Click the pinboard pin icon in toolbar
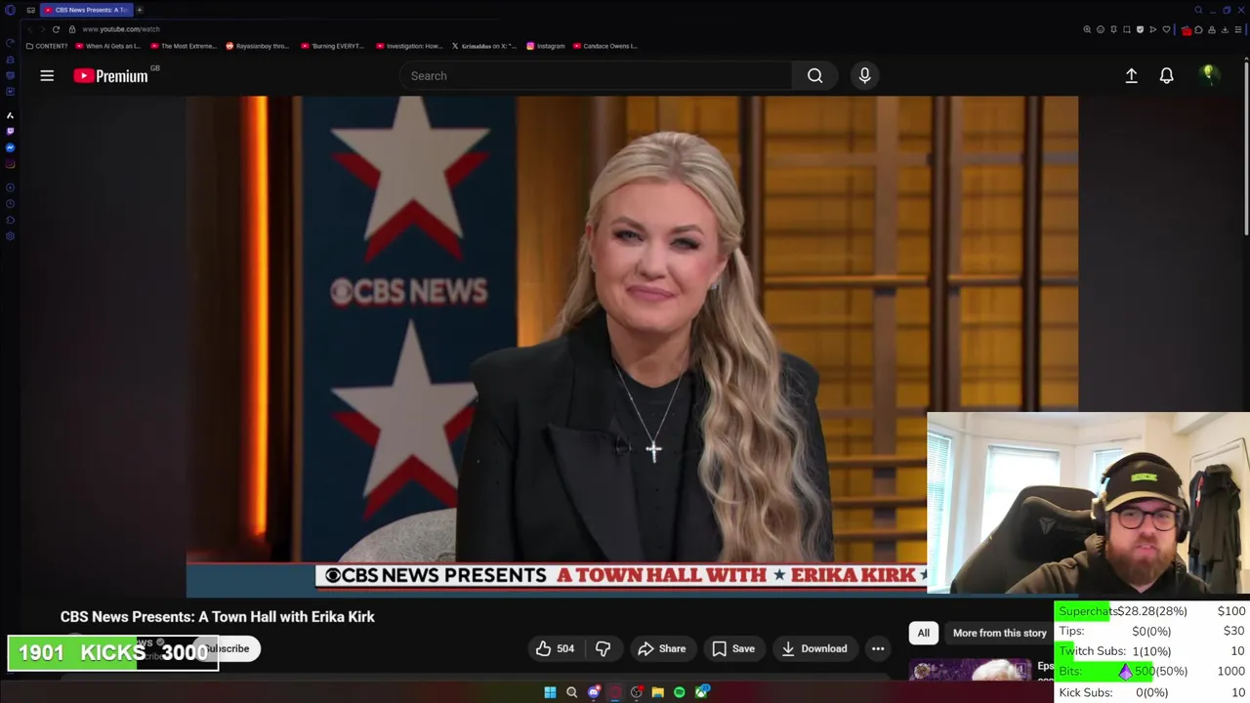This screenshot has height=703, width=1250. tap(1113, 29)
